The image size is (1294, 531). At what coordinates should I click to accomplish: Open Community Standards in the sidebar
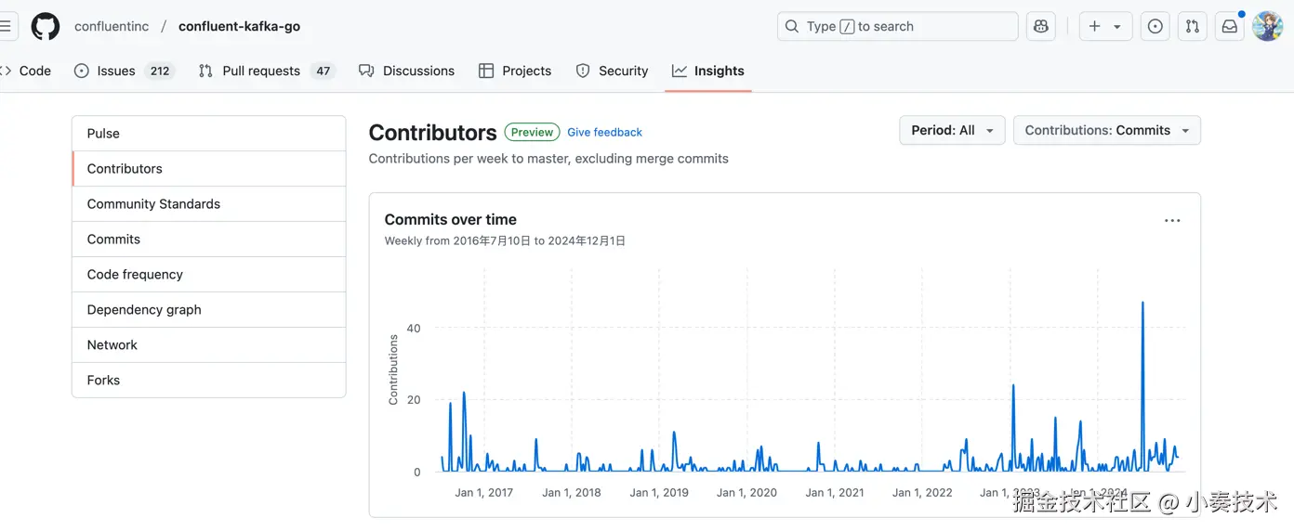coord(209,204)
